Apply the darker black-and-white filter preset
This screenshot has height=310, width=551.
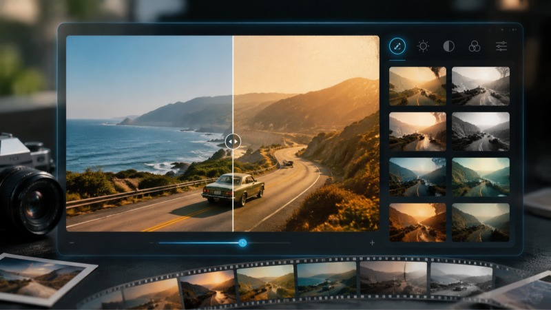click(480, 132)
